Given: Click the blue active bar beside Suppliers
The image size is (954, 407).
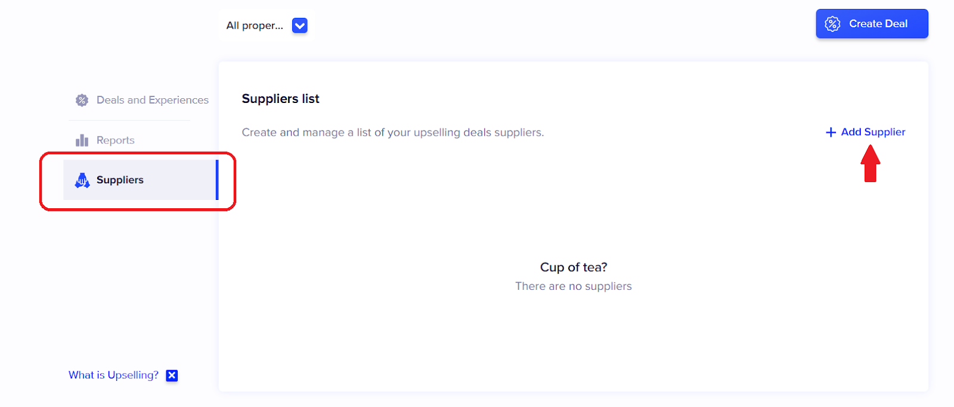Looking at the screenshot, I should point(217,180).
